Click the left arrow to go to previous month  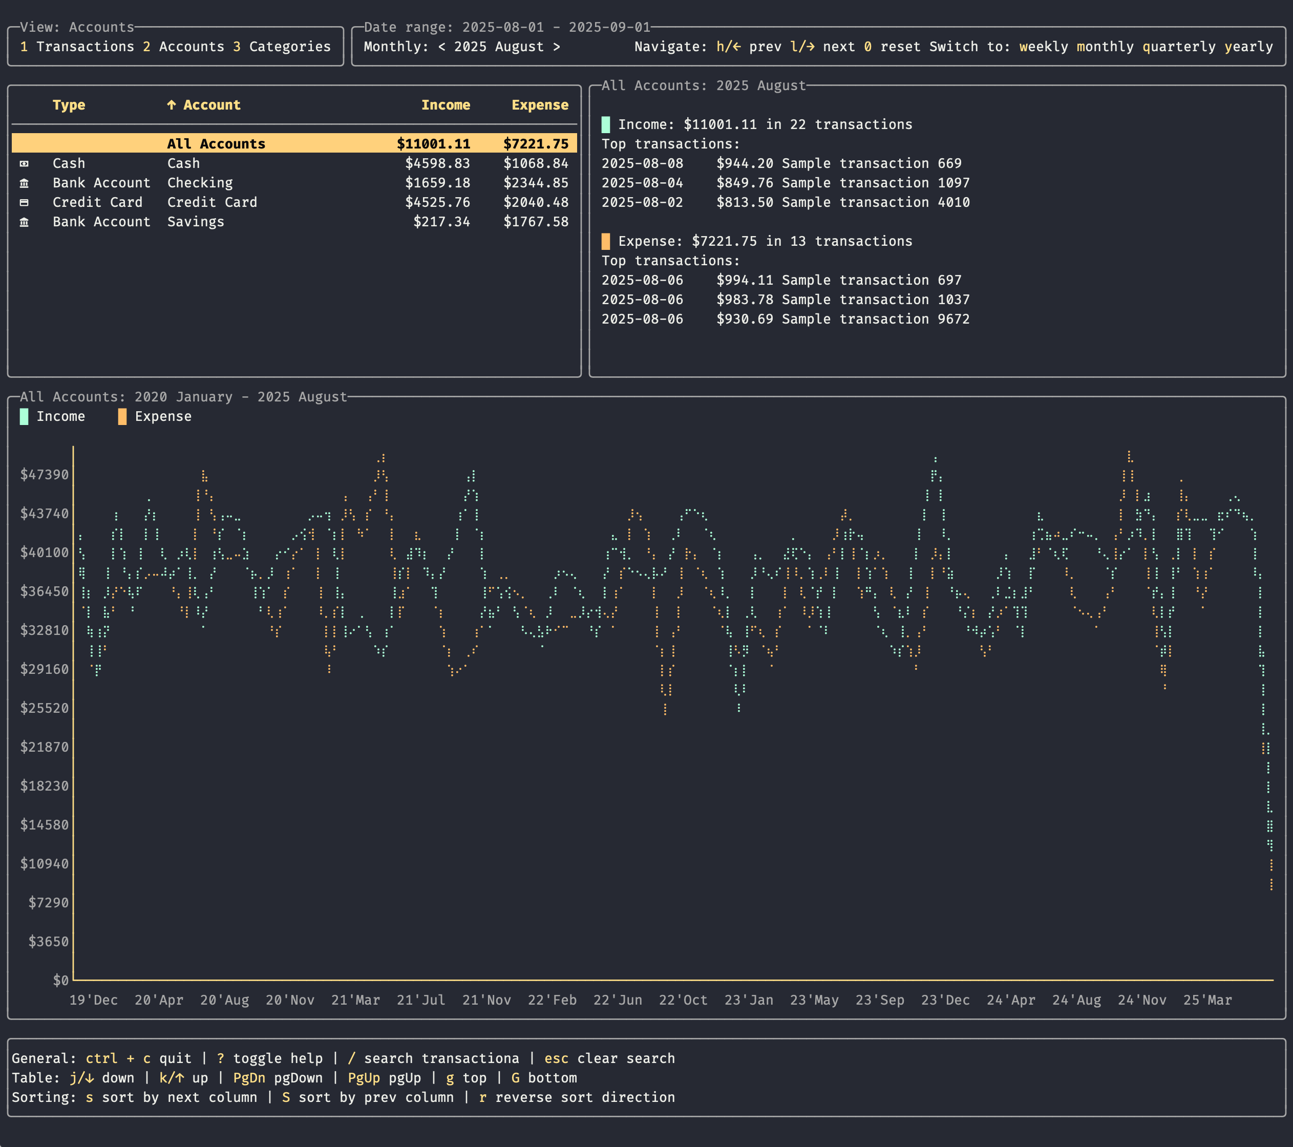pyautogui.click(x=441, y=46)
